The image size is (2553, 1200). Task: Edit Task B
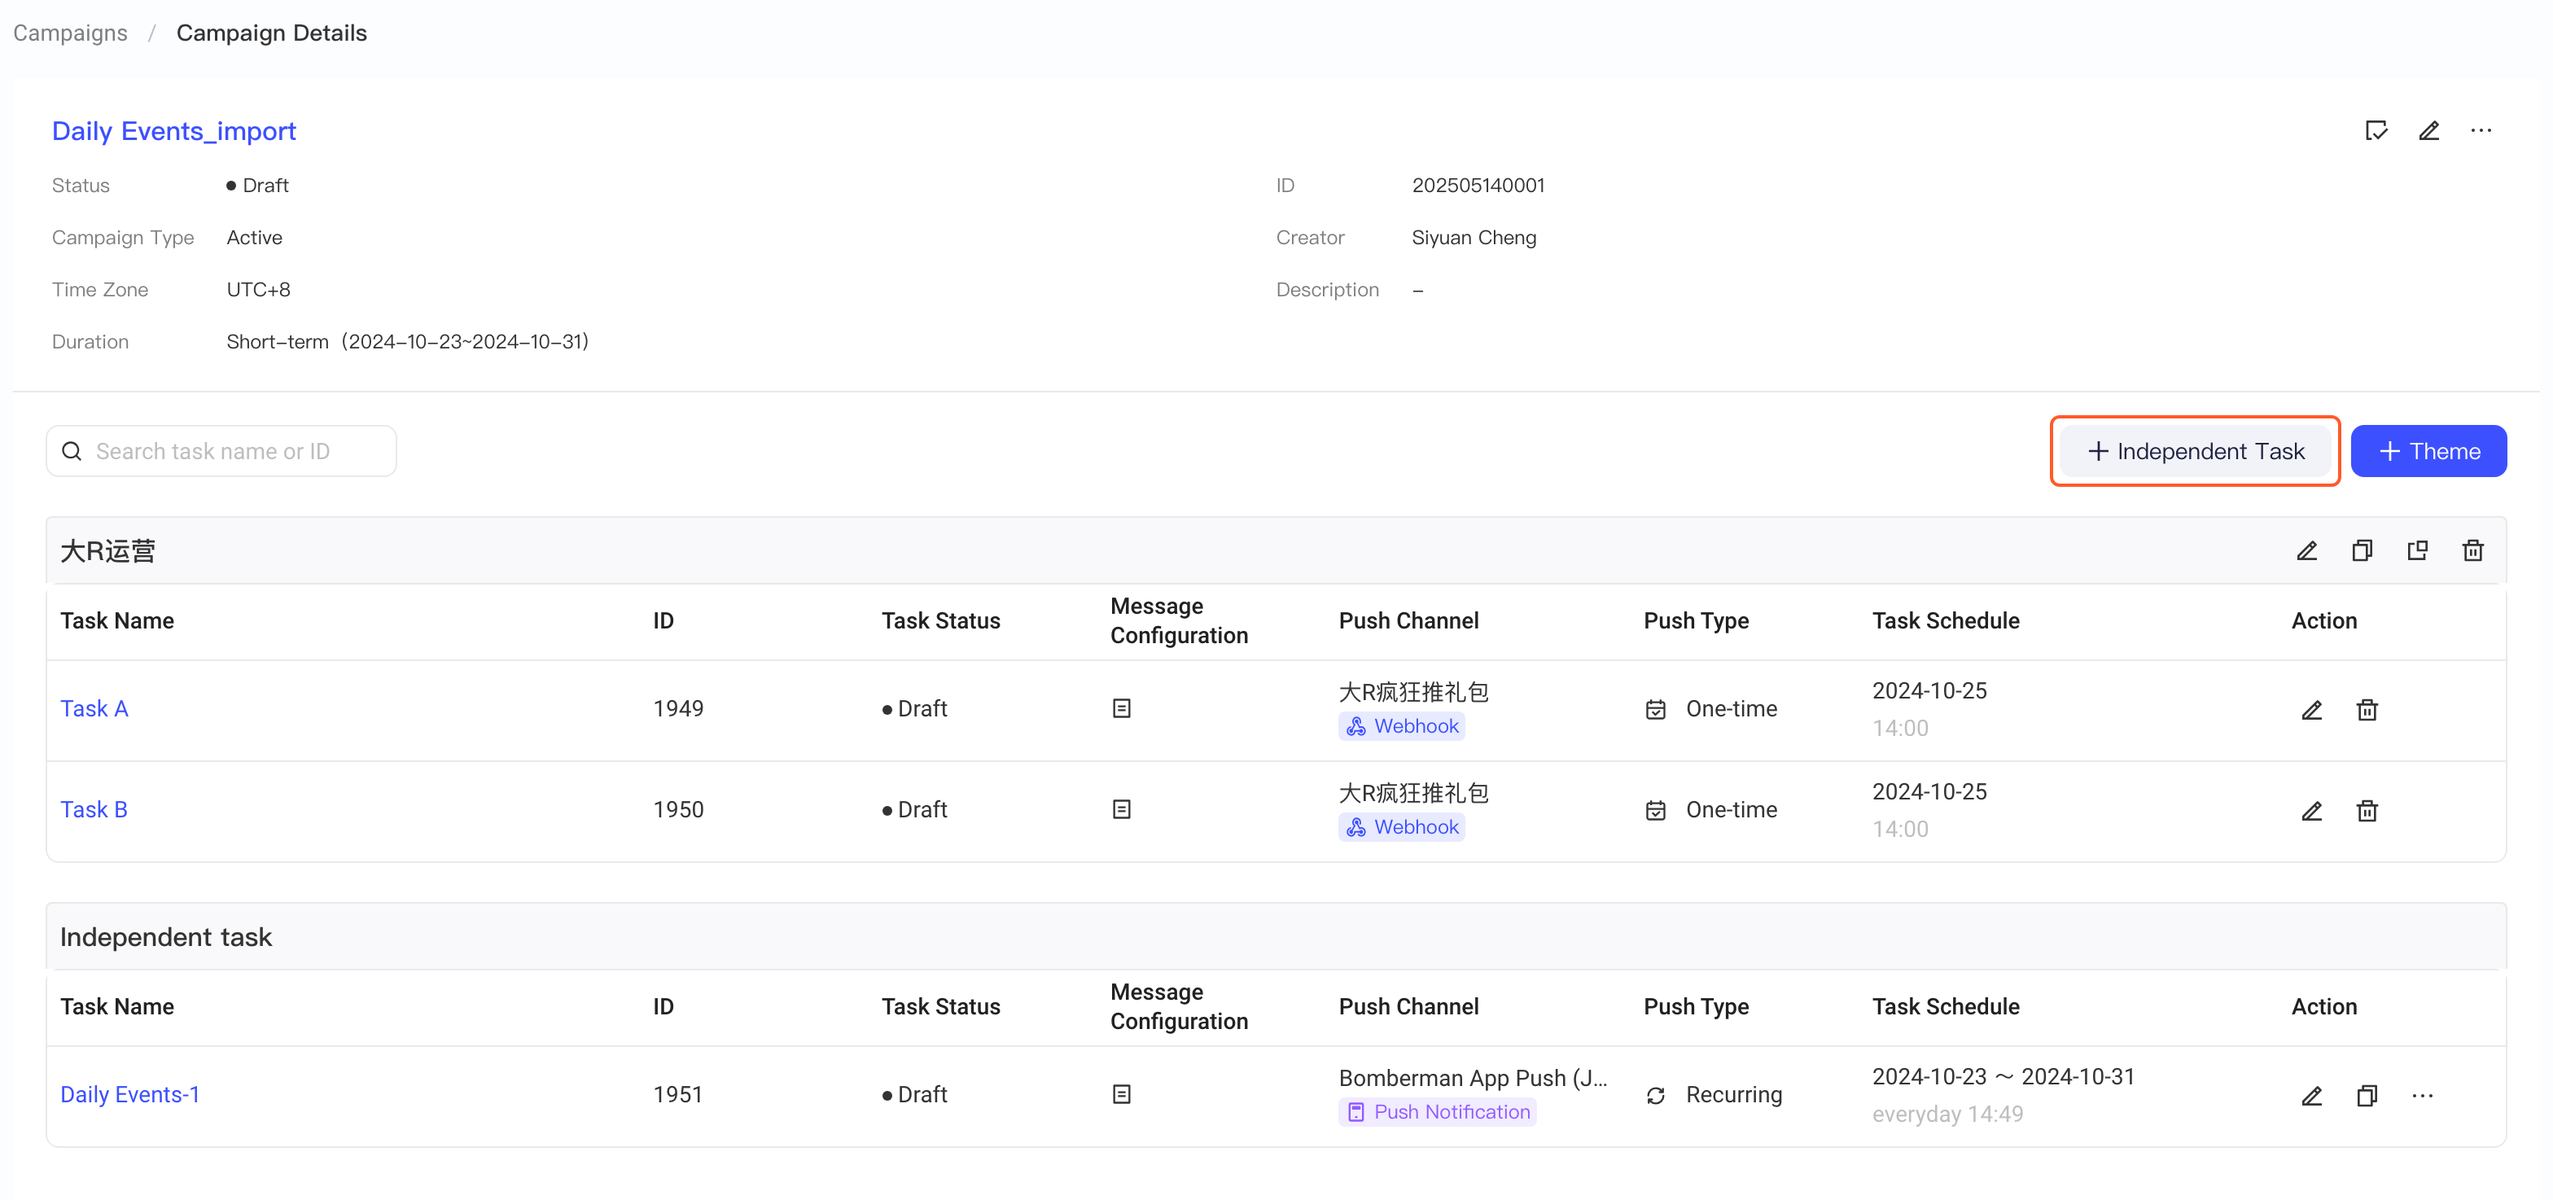pyautogui.click(x=2311, y=811)
